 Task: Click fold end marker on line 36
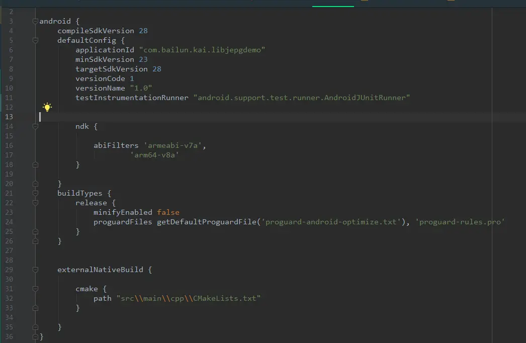(x=35, y=336)
